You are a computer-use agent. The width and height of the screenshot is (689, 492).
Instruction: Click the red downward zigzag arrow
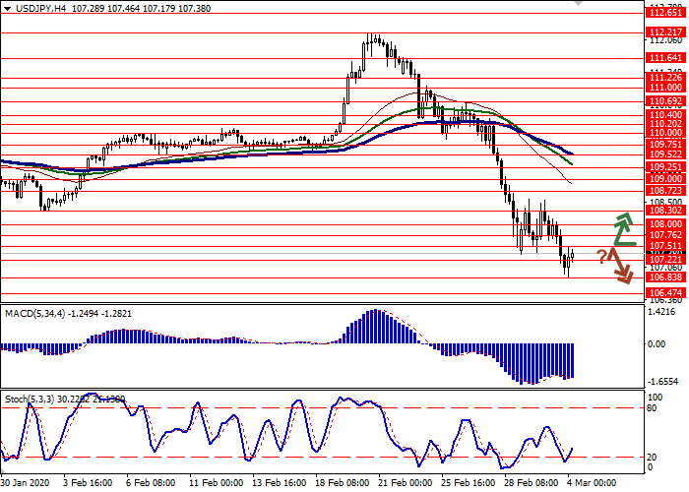pos(620,266)
